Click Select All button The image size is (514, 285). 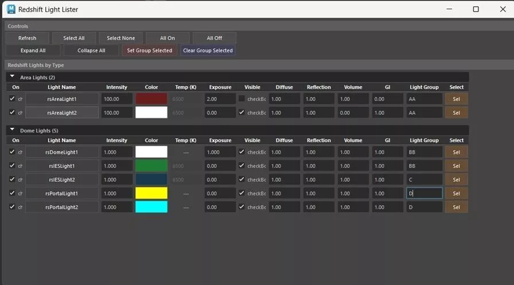click(74, 38)
